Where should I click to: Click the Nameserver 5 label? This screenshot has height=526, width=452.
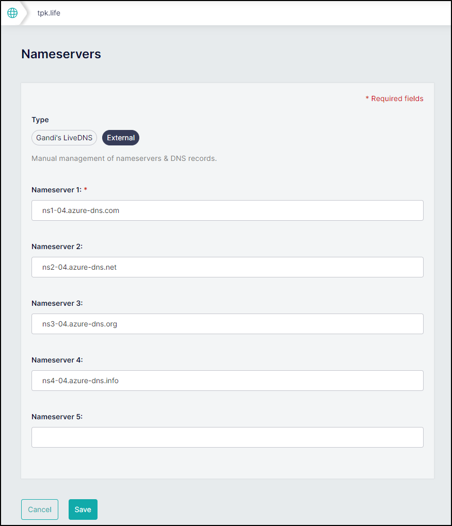coord(57,417)
